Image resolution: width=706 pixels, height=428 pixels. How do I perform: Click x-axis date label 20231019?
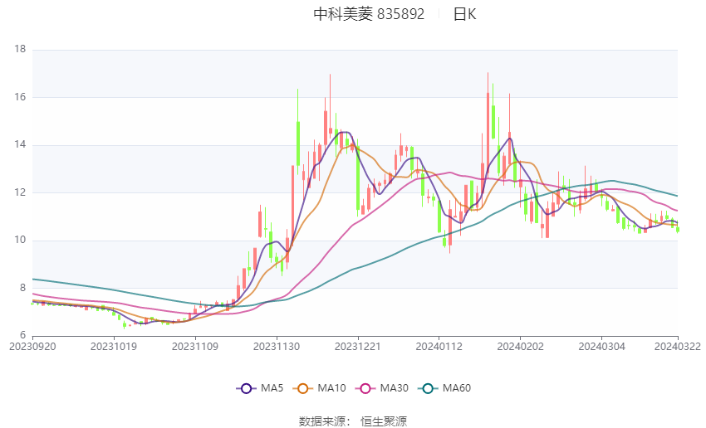point(114,347)
